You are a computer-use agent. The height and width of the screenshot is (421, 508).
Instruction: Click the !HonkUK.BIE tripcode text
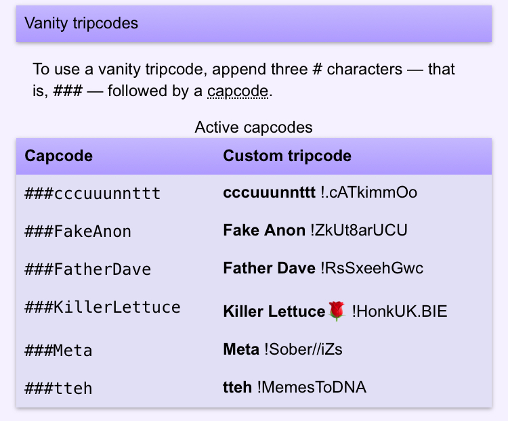click(x=400, y=311)
